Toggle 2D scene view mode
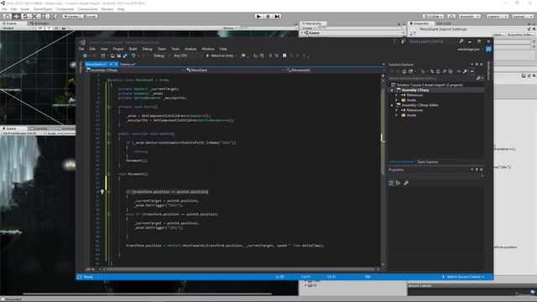Image resolution: width=537 pixels, height=302 pixels. [39, 28]
